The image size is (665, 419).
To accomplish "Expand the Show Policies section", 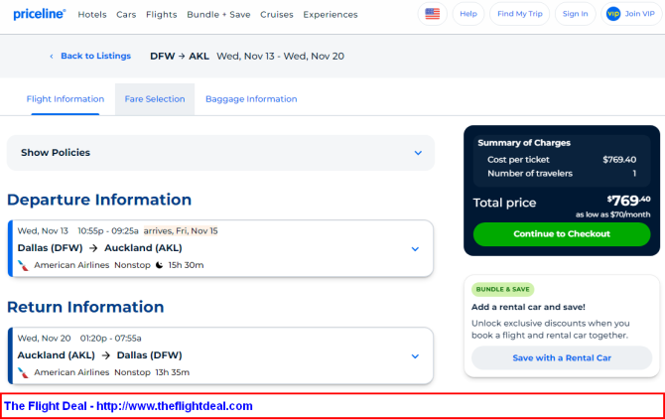I will point(220,153).
